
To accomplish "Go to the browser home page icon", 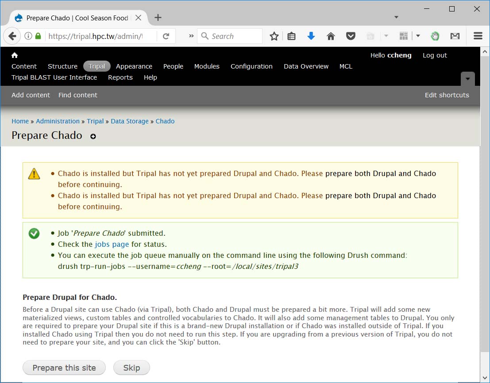I will (331, 36).
